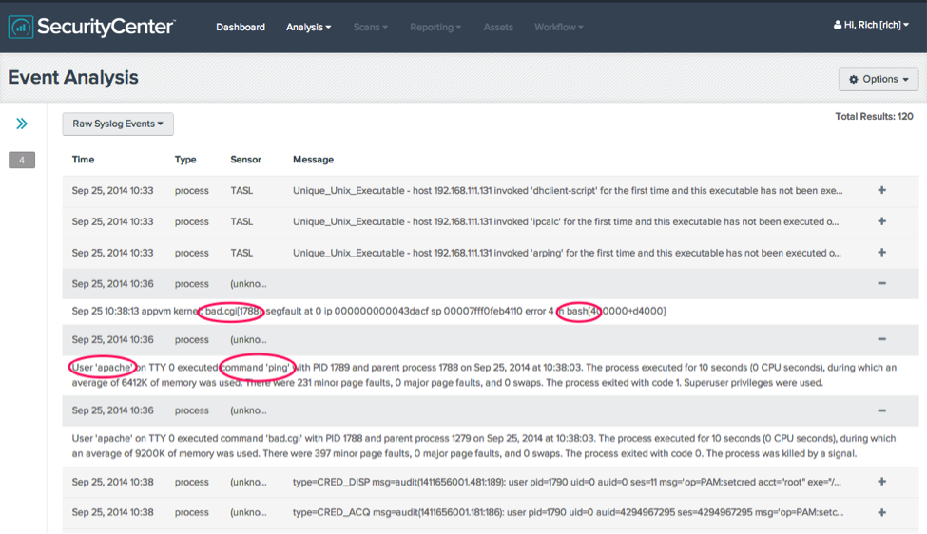927x534 pixels.
Task: Click the gear icon in Options button
Action: click(854, 79)
